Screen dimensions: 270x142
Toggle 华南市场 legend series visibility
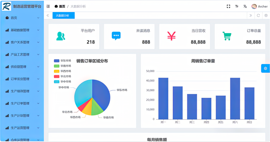[62, 66]
